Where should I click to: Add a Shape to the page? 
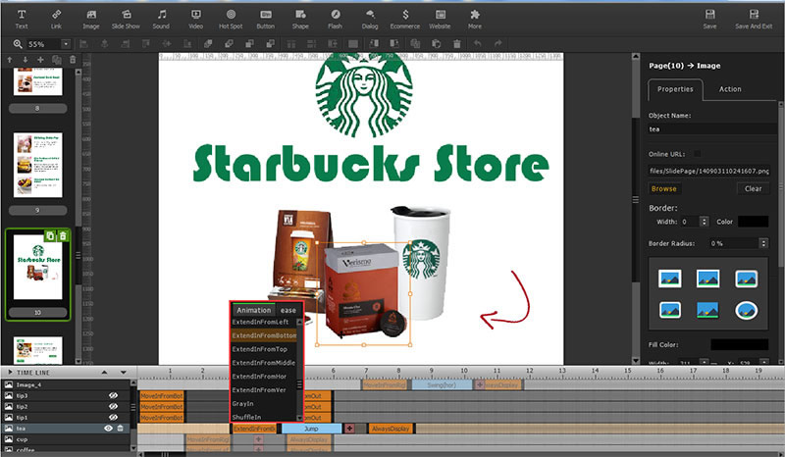click(300, 19)
